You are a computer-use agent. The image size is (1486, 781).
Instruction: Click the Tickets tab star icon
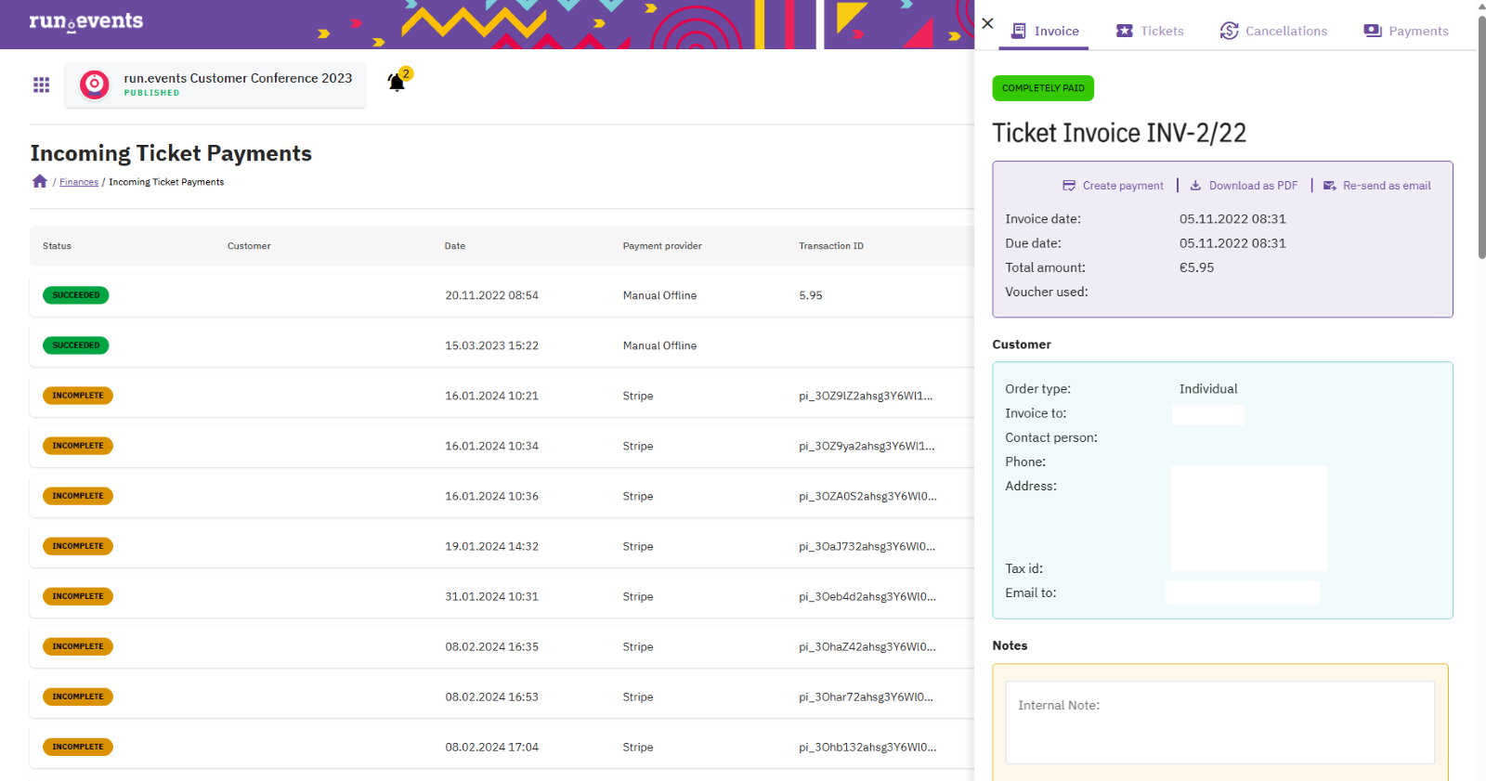point(1124,31)
